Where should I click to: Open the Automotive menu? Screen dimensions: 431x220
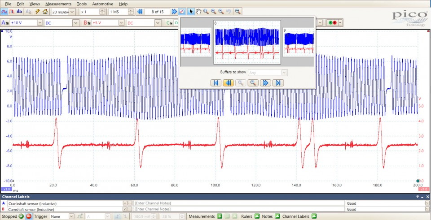click(102, 4)
